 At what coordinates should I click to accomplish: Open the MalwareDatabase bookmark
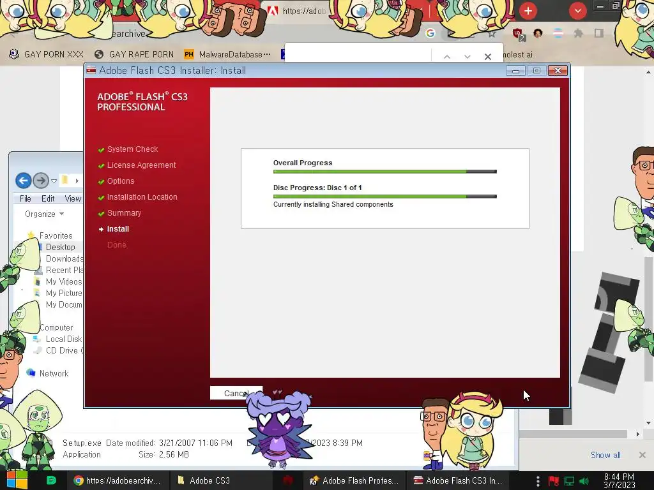(x=228, y=54)
